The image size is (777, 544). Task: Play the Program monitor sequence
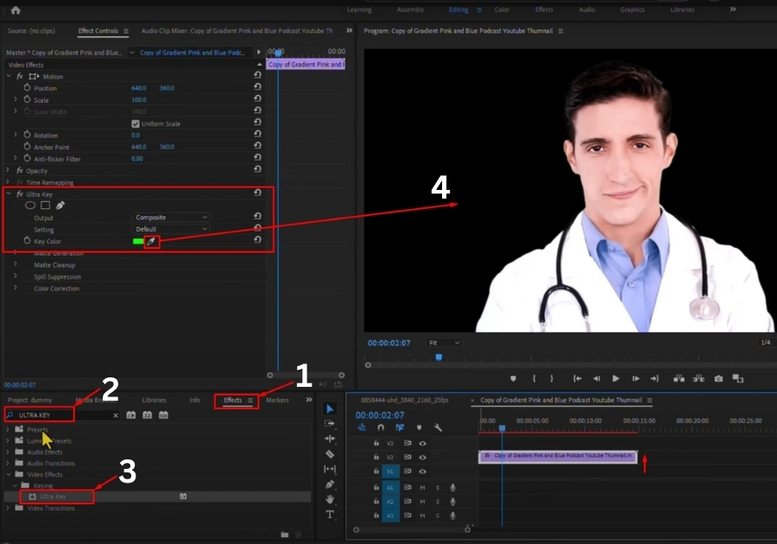click(x=616, y=378)
